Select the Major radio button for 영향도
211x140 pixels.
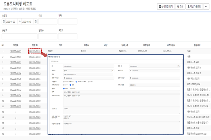[64, 88]
